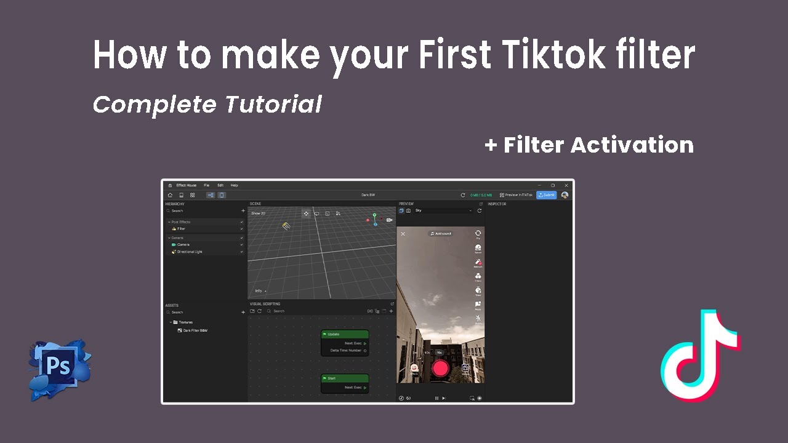Image resolution: width=788 pixels, height=443 pixels.
Task: Click the Hierarchy search field
Action: (202, 210)
